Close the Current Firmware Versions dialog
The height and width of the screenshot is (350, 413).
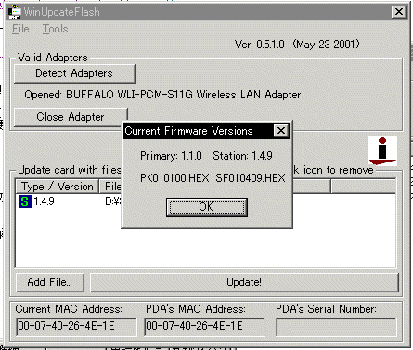click(x=281, y=131)
